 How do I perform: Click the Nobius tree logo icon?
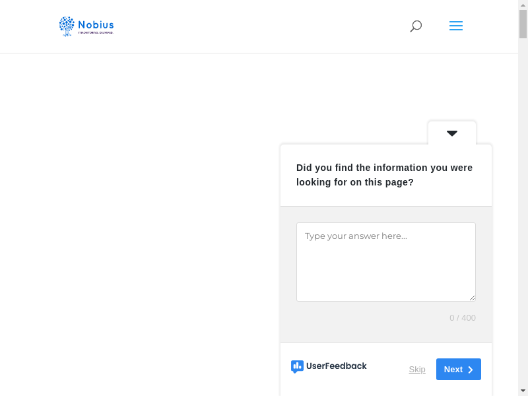67,26
